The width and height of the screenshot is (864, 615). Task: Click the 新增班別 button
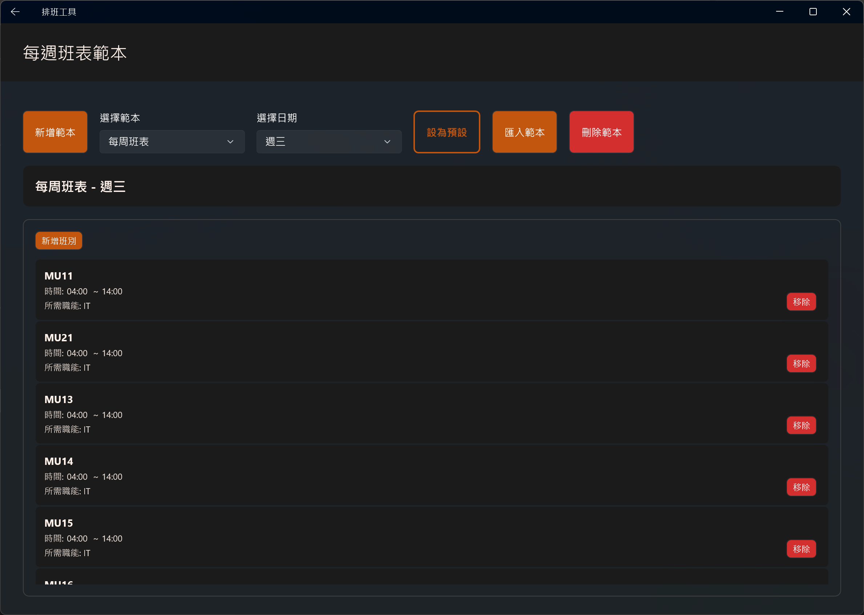click(x=58, y=241)
